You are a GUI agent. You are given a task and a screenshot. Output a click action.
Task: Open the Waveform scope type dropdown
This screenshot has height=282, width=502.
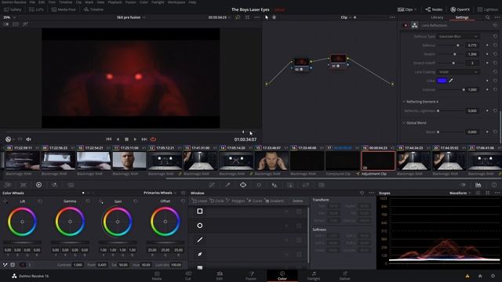coord(460,193)
